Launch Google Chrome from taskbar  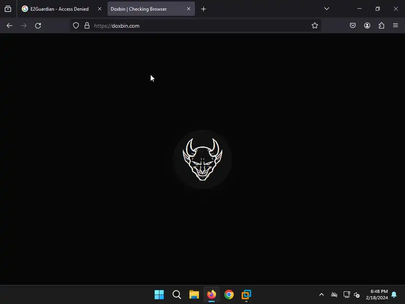click(x=229, y=294)
